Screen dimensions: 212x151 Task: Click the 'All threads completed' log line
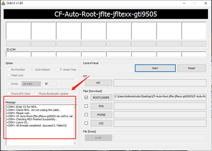[x=37, y=126]
